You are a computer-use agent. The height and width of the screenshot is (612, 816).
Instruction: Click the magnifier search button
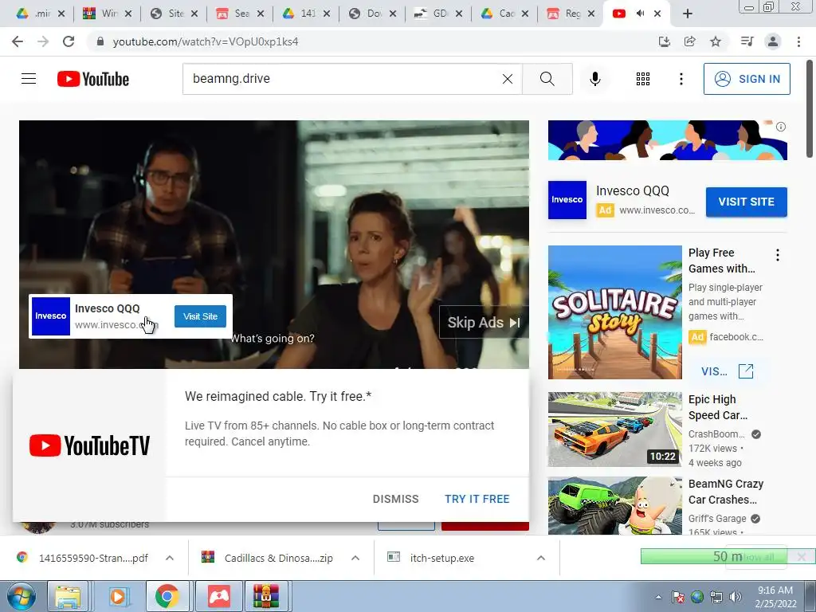[547, 79]
